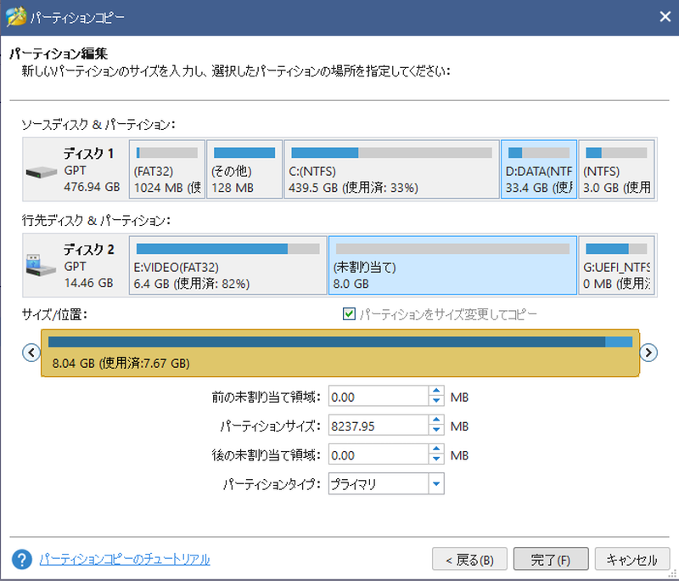Screen dimensions: 679x581
Task: Decrease the unallocated space after value
Action: (x=436, y=460)
